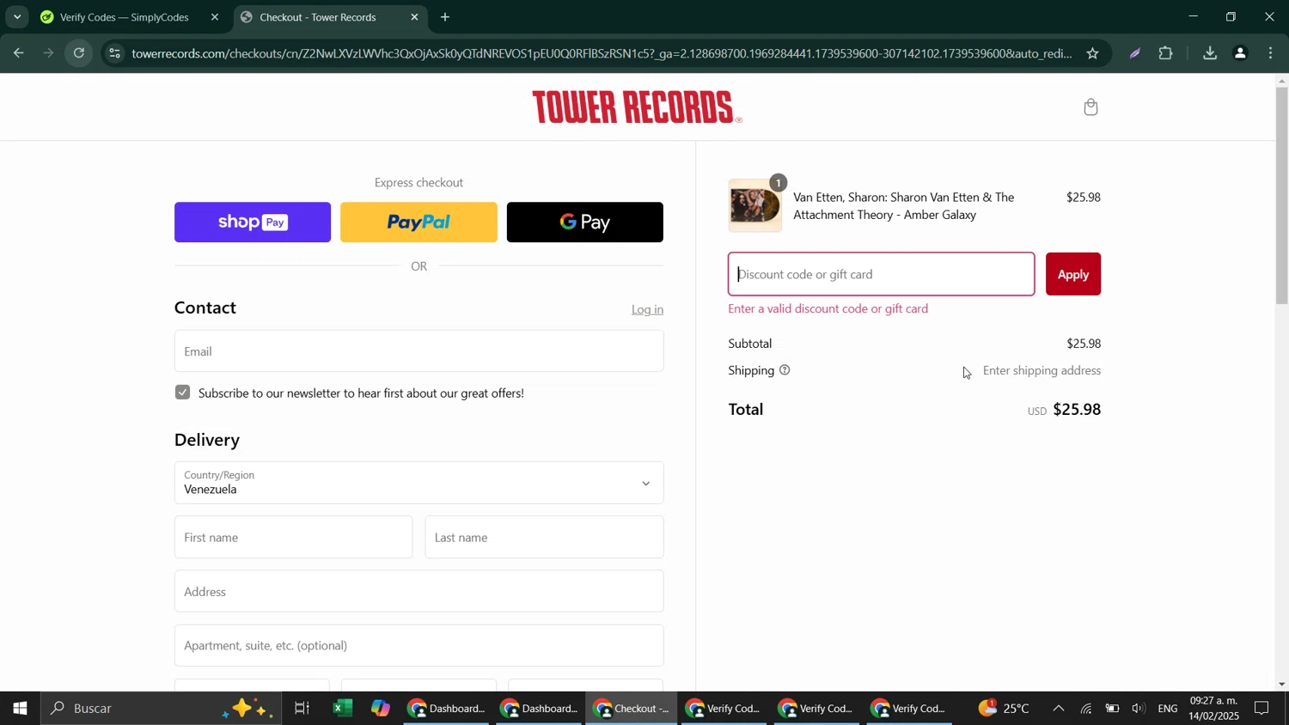Close the Checkout Tower Records tab
The height and width of the screenshot is (725, 1289).
tap(415, 17)
